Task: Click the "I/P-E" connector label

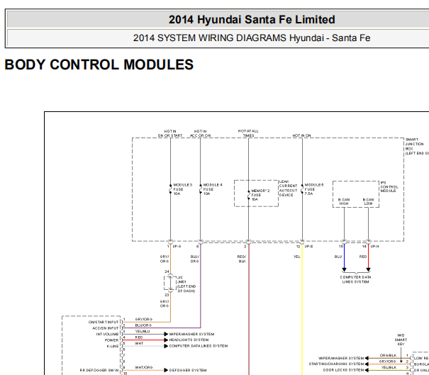Action: click(308, 247)
